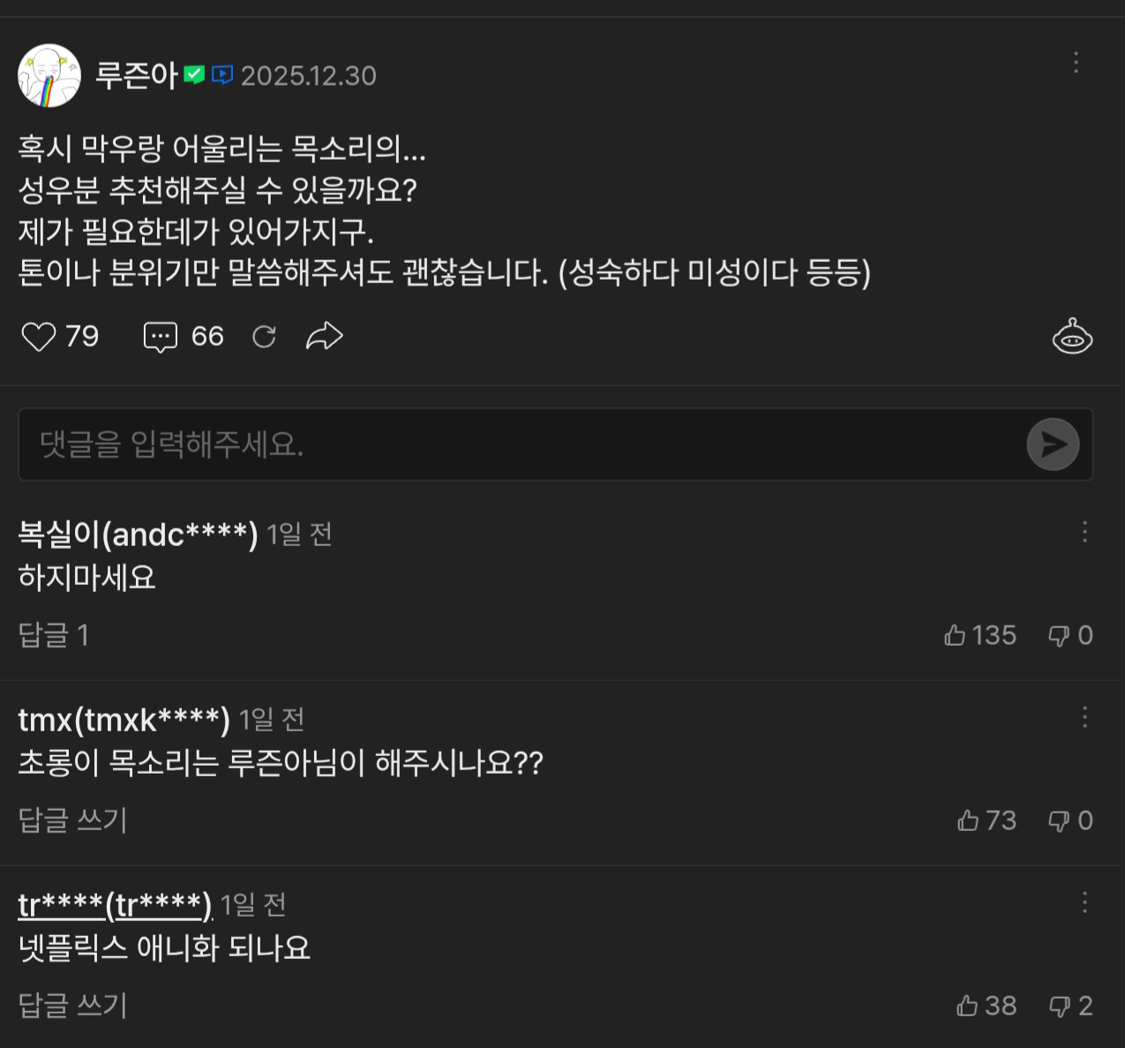This screenshot has width=1125, height=1048.
Task: Click the refresh icon under the post
Action: click(264, 337)
